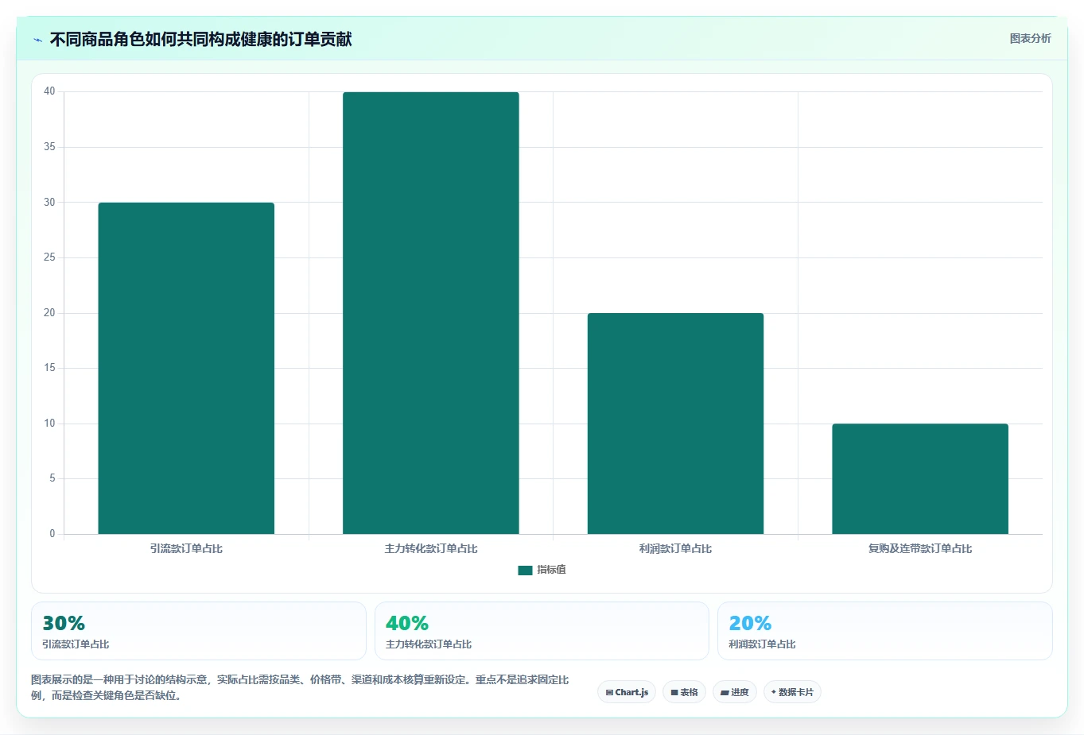Click the 数据卡片 tag pill
The height and width of the screenshot is (735, 1084).
point(792,692)
